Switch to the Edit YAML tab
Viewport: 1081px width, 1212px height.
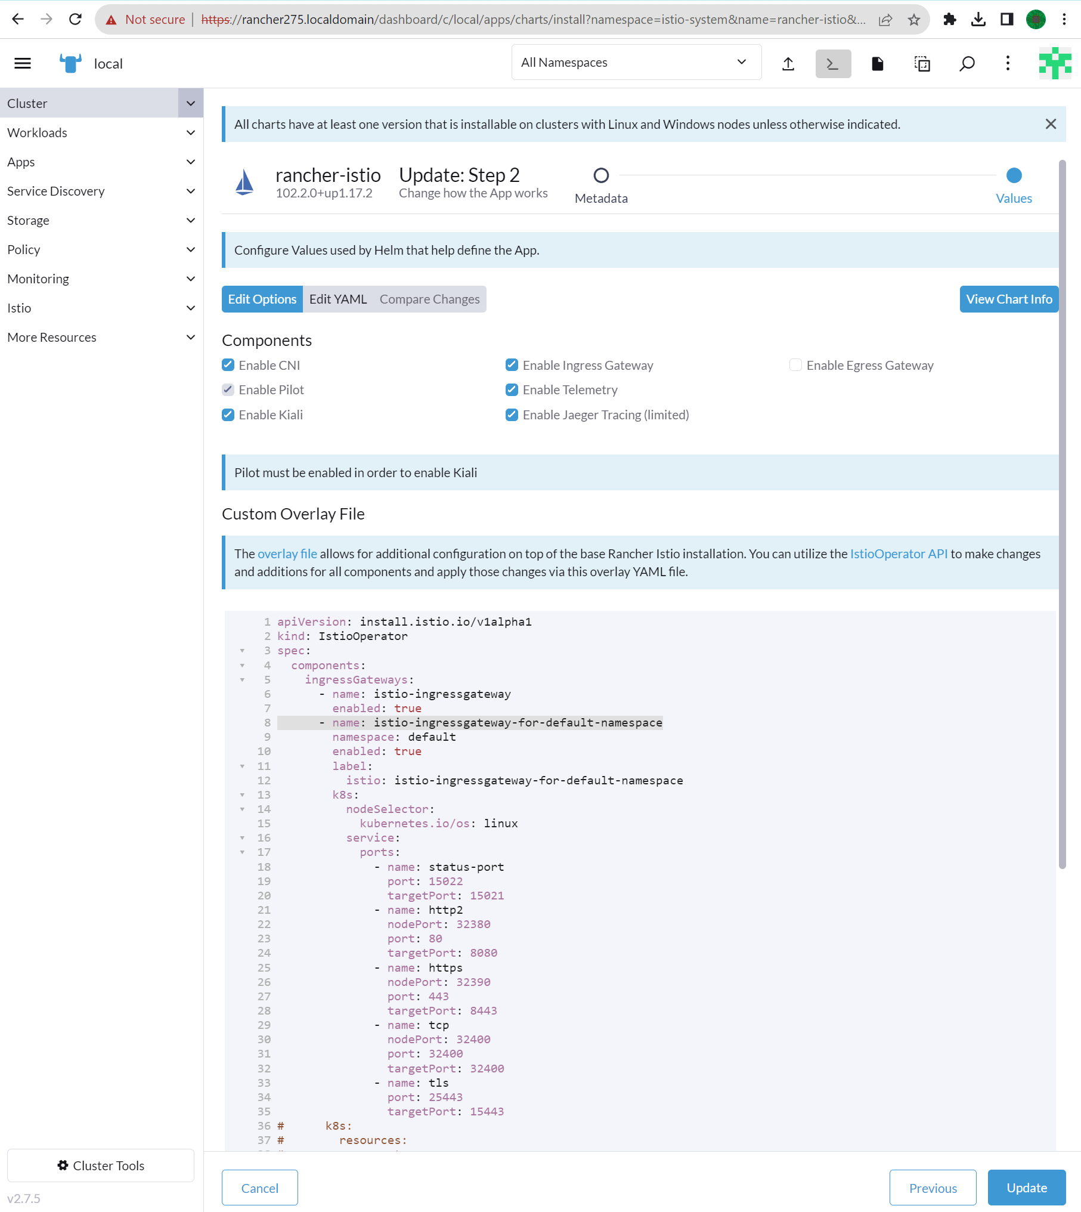[338, 299]
